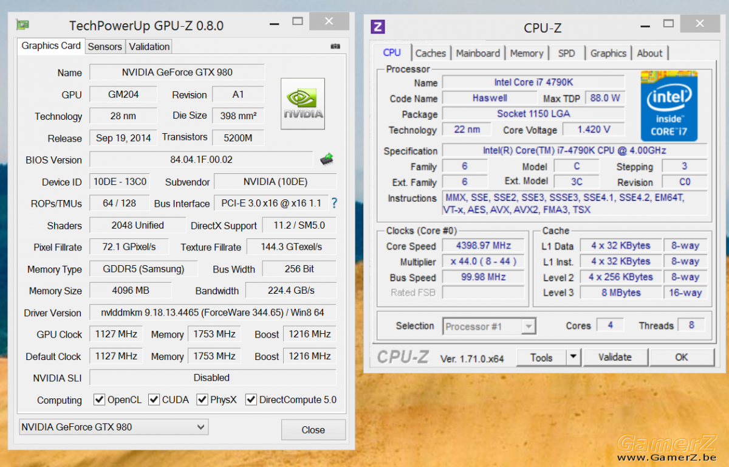
Task: Click the '224.4 GB/s' bandwidth value
Action: (x=291, y=291)
